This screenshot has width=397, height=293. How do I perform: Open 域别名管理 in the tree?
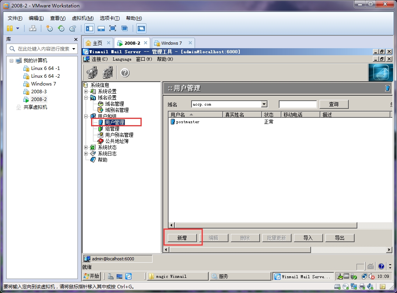pyautogui.click(x=117, y=110)
